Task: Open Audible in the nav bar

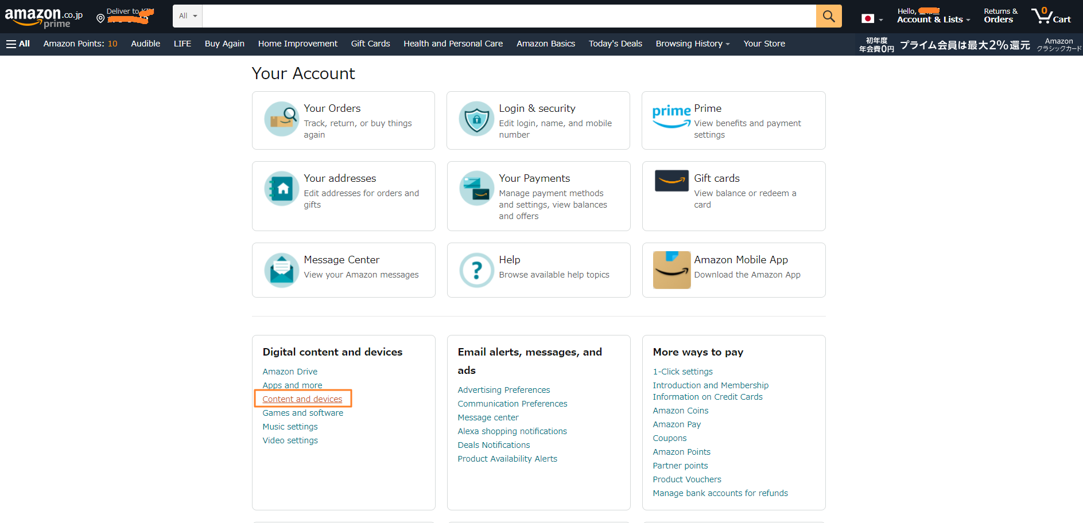Action: click(145, 44)
